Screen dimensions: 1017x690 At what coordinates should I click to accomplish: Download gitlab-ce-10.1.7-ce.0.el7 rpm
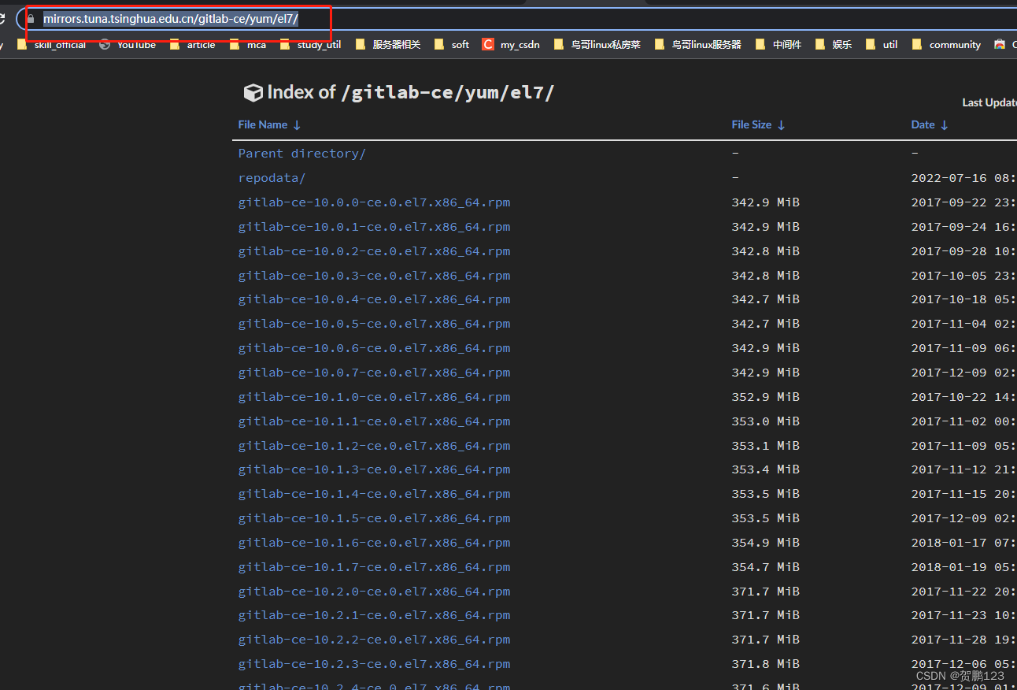[374, 567]
